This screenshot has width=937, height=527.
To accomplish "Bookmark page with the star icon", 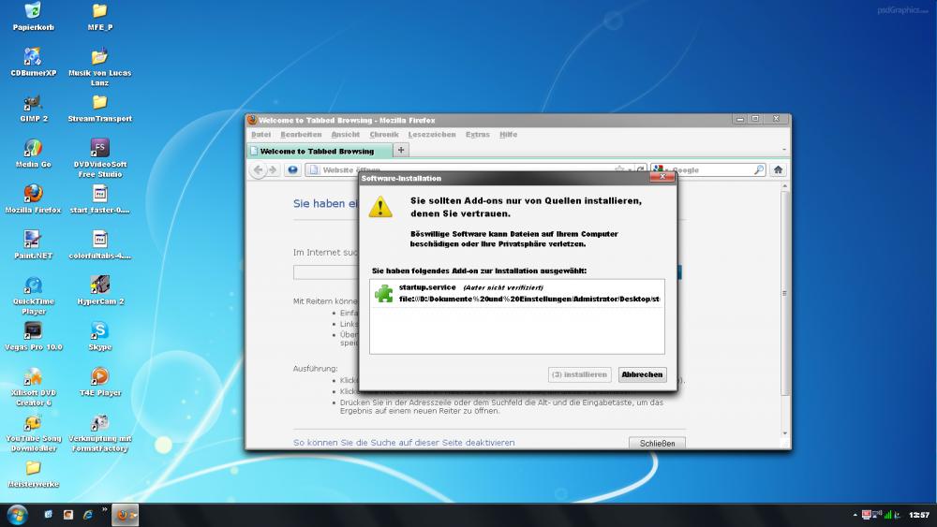I will tap(619, 169).
